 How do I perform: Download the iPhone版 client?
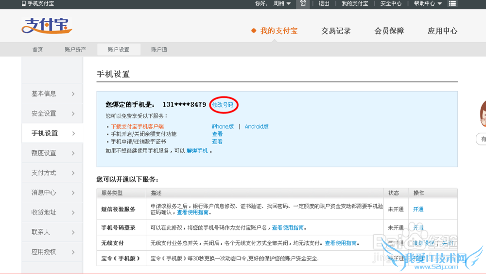pyautogui.click(x=223, y=127)
